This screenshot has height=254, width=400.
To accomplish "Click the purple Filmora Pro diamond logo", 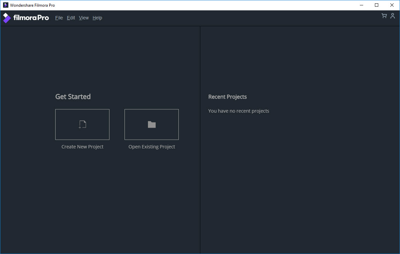I will (6, 18).
